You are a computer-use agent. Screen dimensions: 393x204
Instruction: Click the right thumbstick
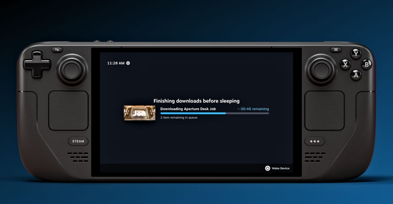321,70
